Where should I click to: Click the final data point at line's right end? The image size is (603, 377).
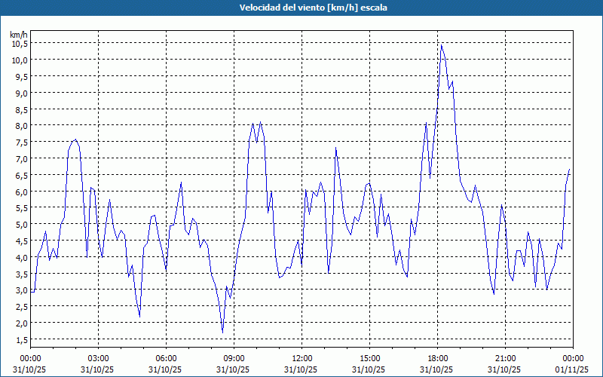pos(569,170)
